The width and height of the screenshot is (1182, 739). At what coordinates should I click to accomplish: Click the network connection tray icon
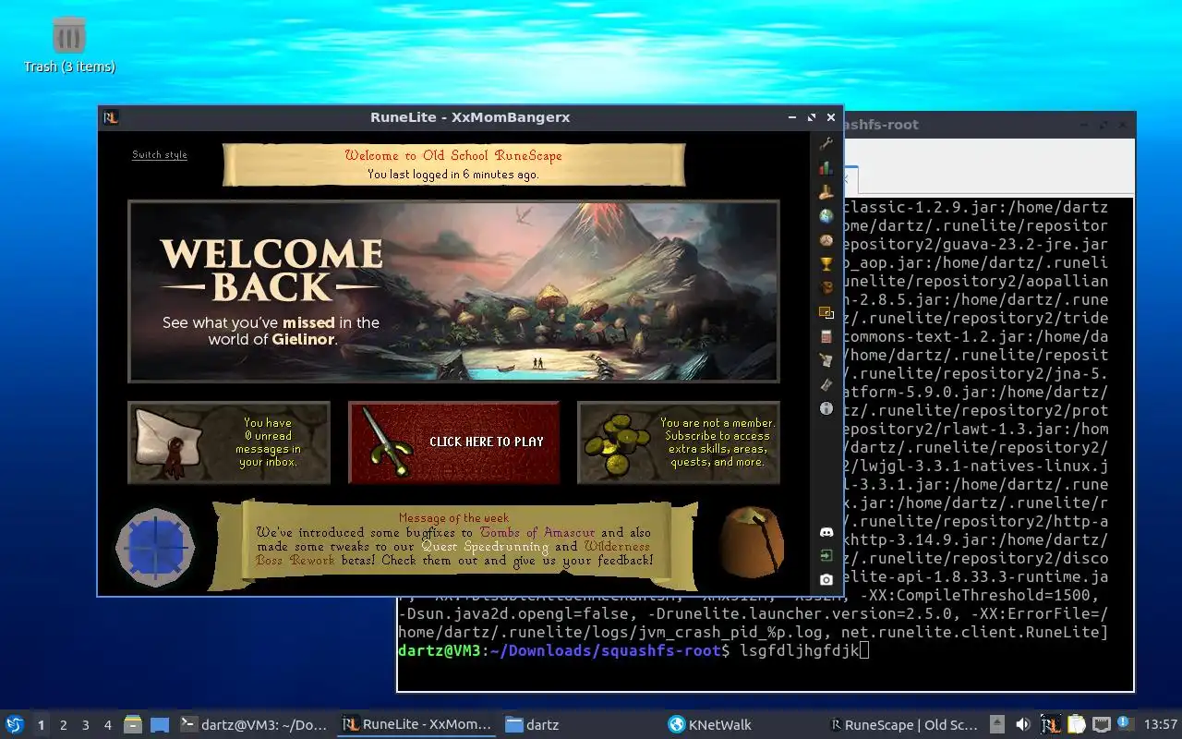1102,725
